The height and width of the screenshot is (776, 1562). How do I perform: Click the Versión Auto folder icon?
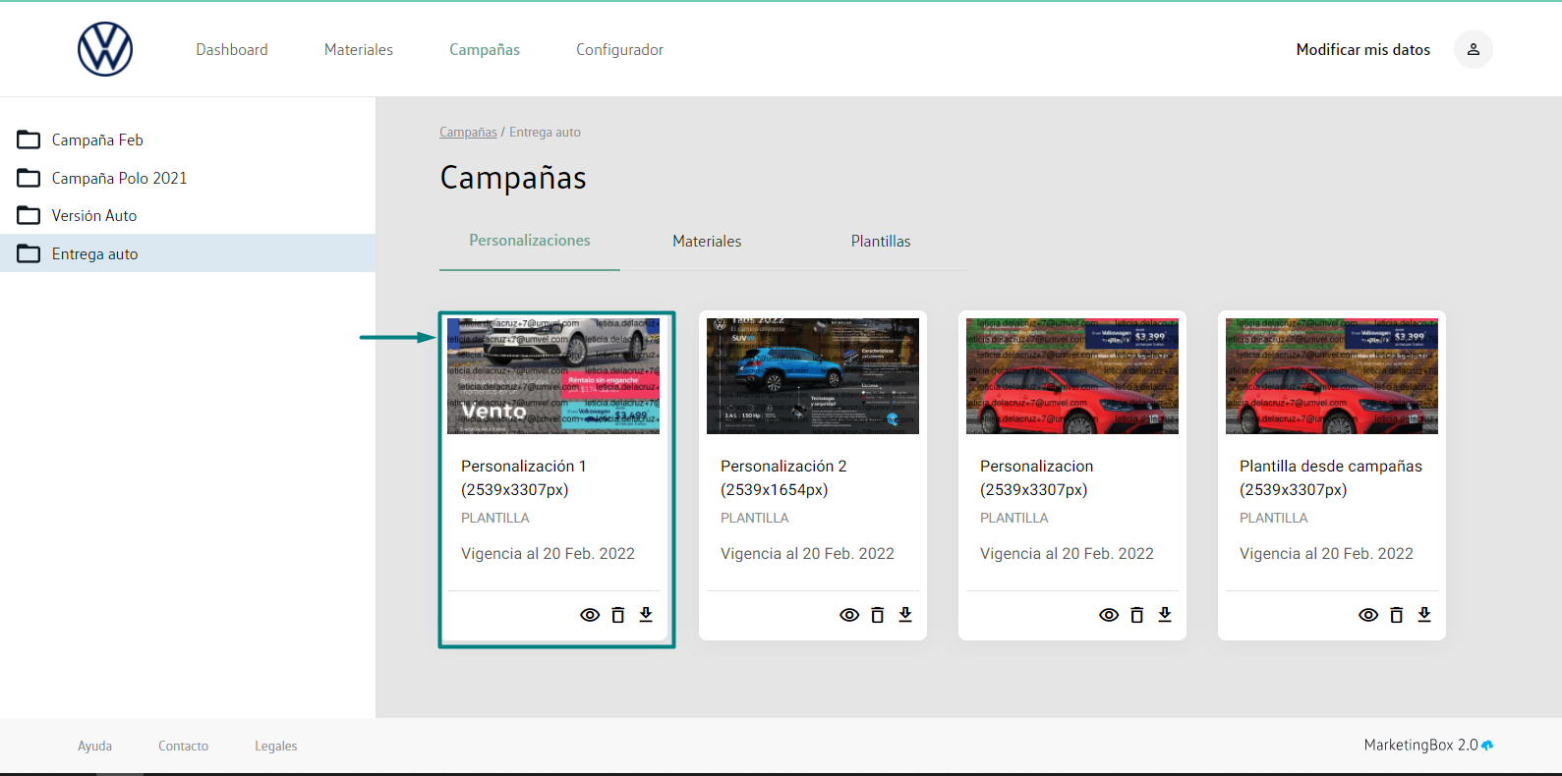(29, 215)
